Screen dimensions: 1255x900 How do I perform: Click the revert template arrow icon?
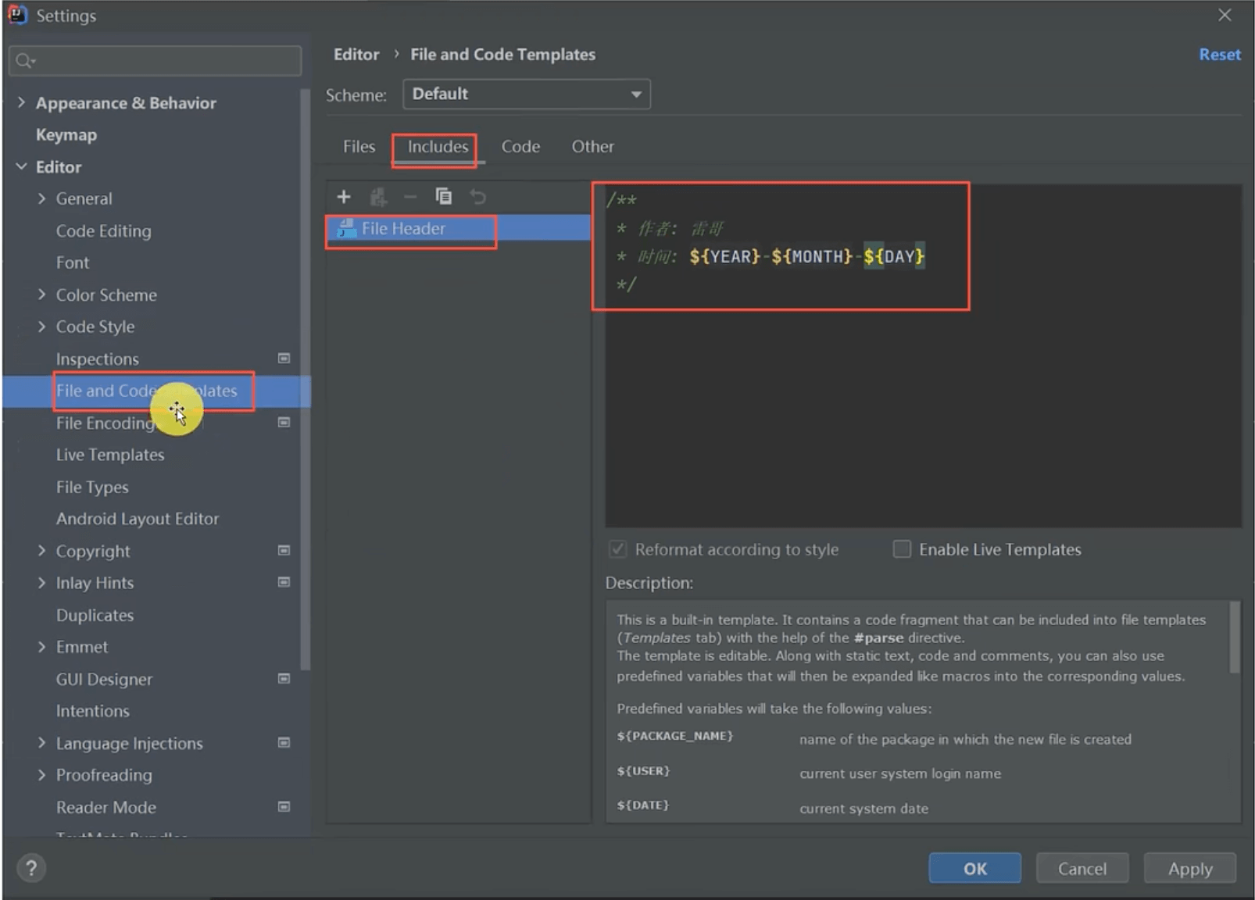pyautogui.click(x=477, y=197)
